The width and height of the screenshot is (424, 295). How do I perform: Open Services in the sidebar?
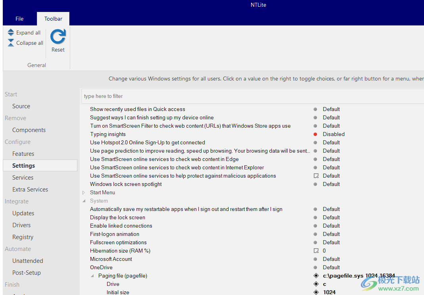click(23, 178)
